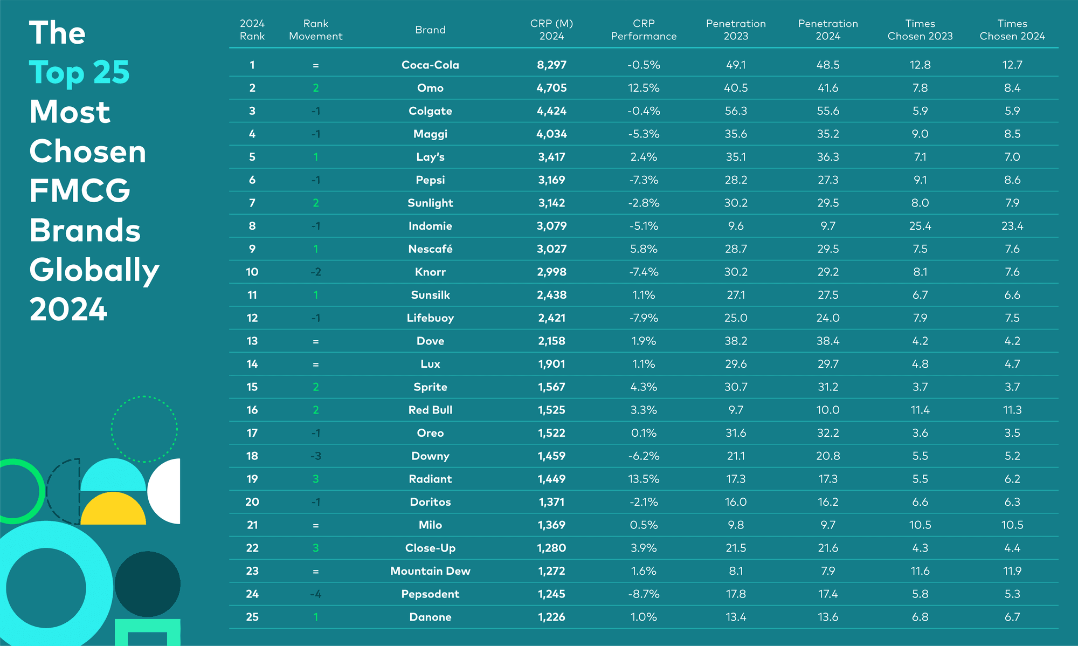
Task: Click Indomie's Times Chosen 2023 value 25.4
Action: 920,226
